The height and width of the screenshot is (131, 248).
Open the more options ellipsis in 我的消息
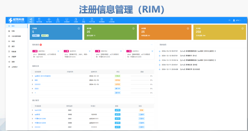click(x=151, y=45)
